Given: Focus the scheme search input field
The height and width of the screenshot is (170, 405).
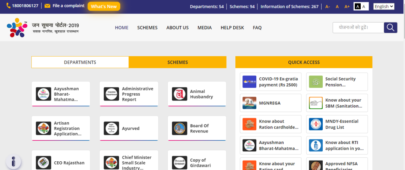Looking at the screenshot, I should pyautogui.click(x=358, y=28).
